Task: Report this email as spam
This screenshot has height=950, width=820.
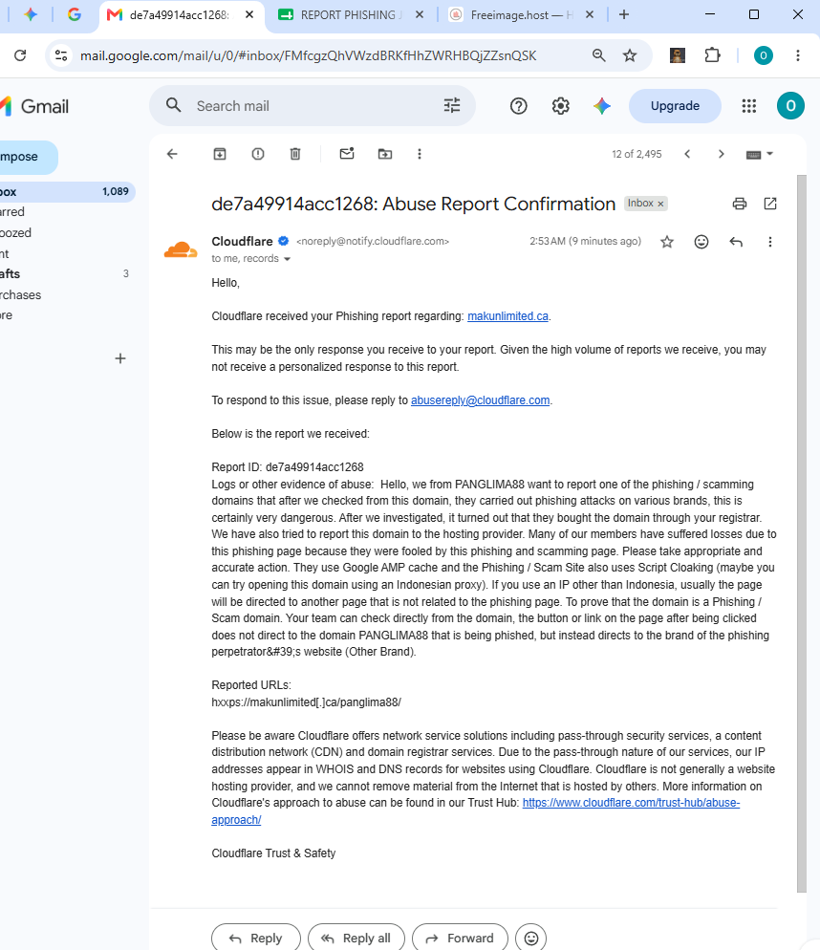Action: [x=258, y=154]
